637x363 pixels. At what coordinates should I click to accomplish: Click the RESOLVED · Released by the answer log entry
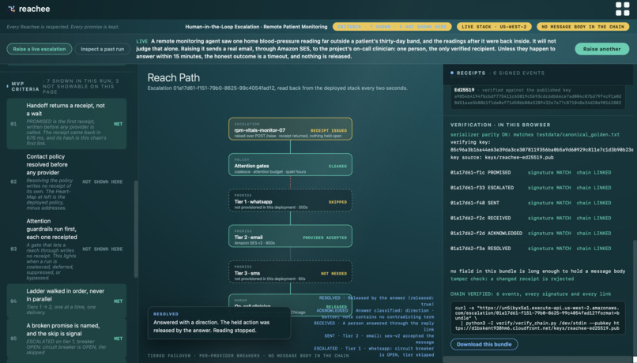tap(376, 301)
